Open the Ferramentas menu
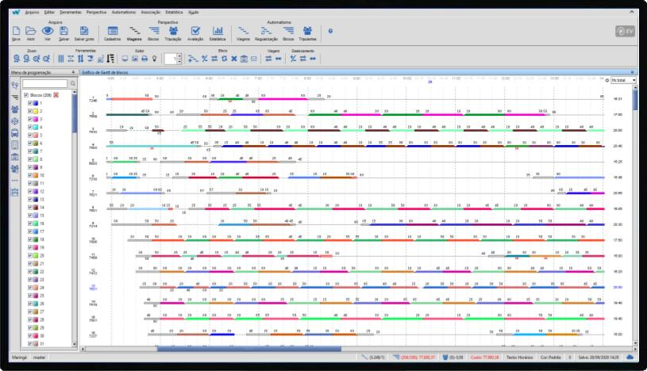647x371 pixels. tap(71, 13)
